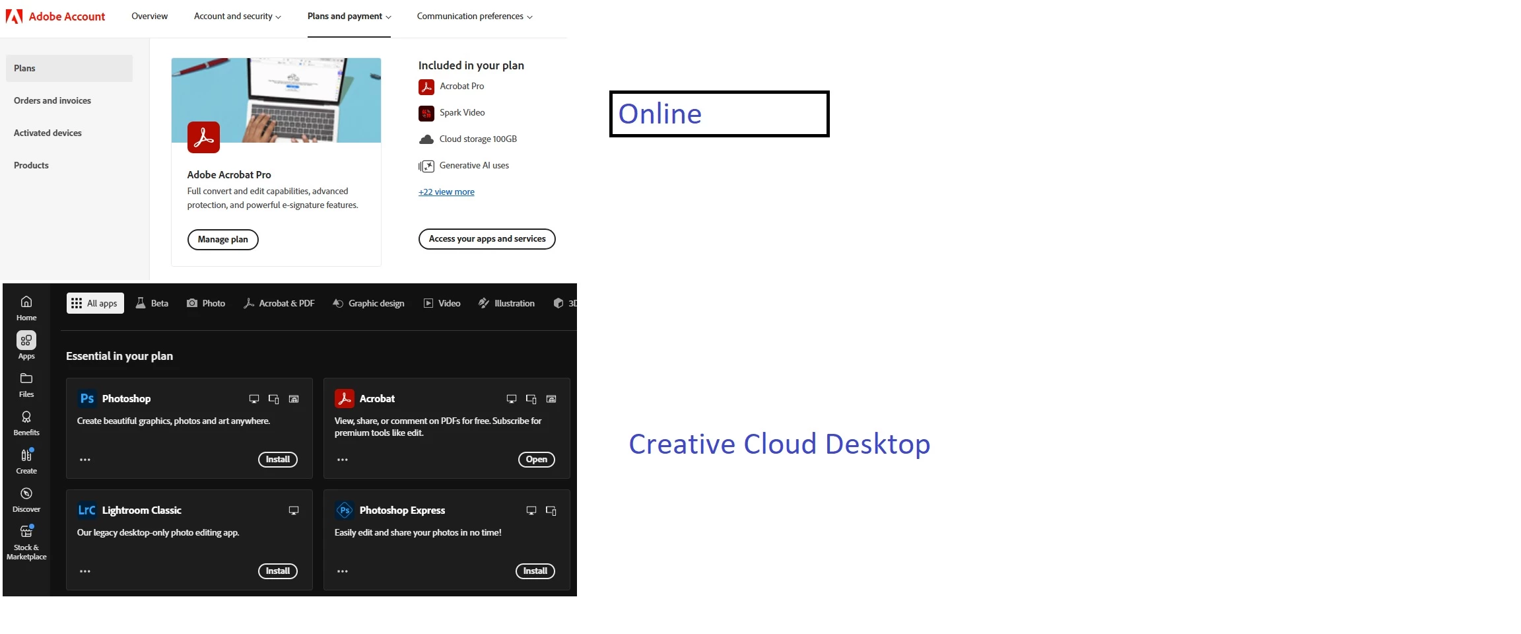Click the Lightroom Classic LrC icon
The width and height of the screenshot is (1521, 634).
[87, 510]
